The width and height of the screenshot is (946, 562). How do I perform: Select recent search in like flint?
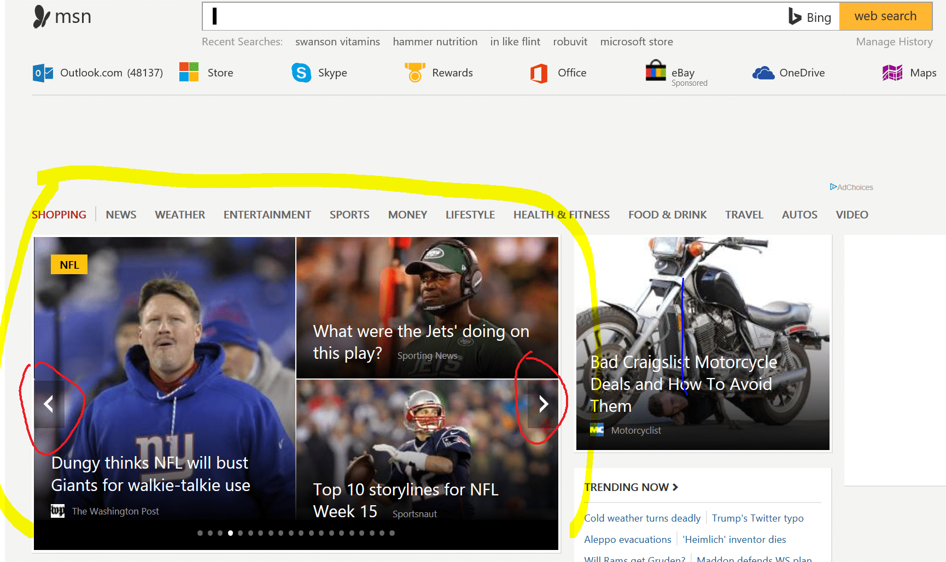515,42
